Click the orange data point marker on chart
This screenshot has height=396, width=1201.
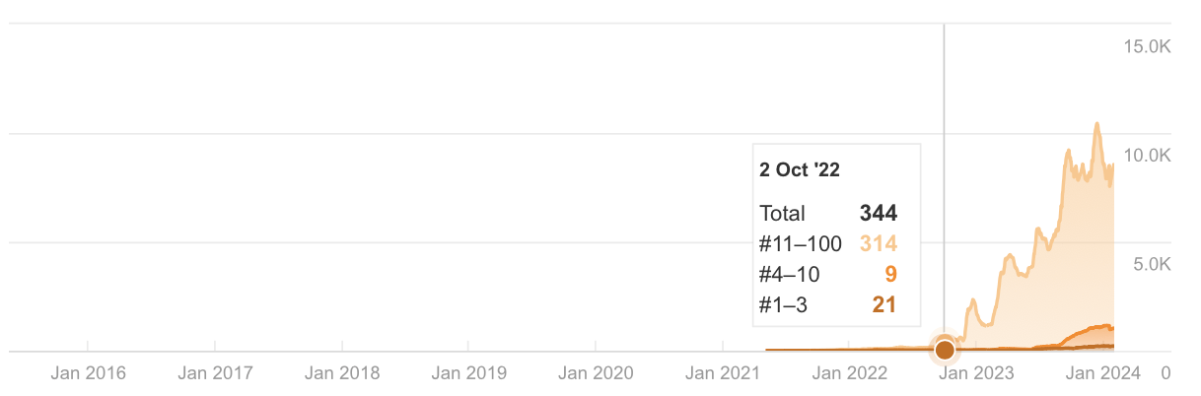point(945,349)
